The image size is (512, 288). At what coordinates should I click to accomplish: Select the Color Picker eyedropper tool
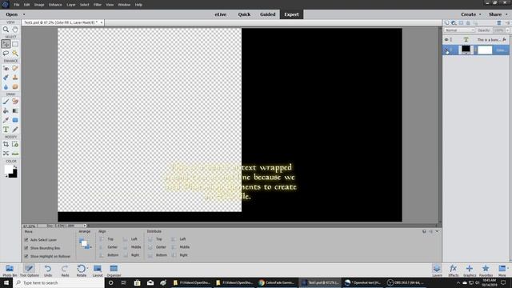(x=6, y=120)
